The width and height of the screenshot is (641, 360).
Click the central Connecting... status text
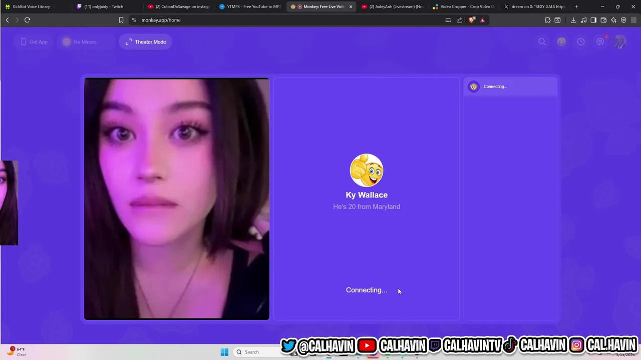[367, 290]
